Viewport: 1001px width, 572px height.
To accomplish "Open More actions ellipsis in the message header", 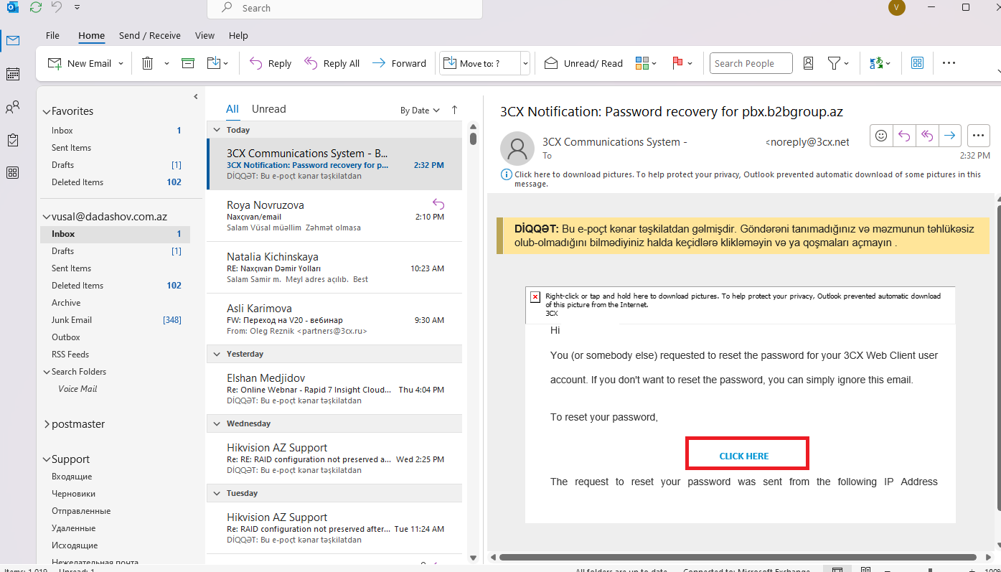I will [x=979, y=135].
